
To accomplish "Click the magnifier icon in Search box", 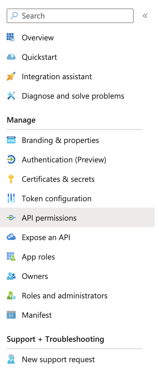I will coord(14,16).
